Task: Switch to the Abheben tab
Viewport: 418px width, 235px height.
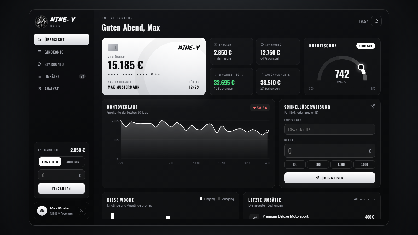Action: (73, 162)
